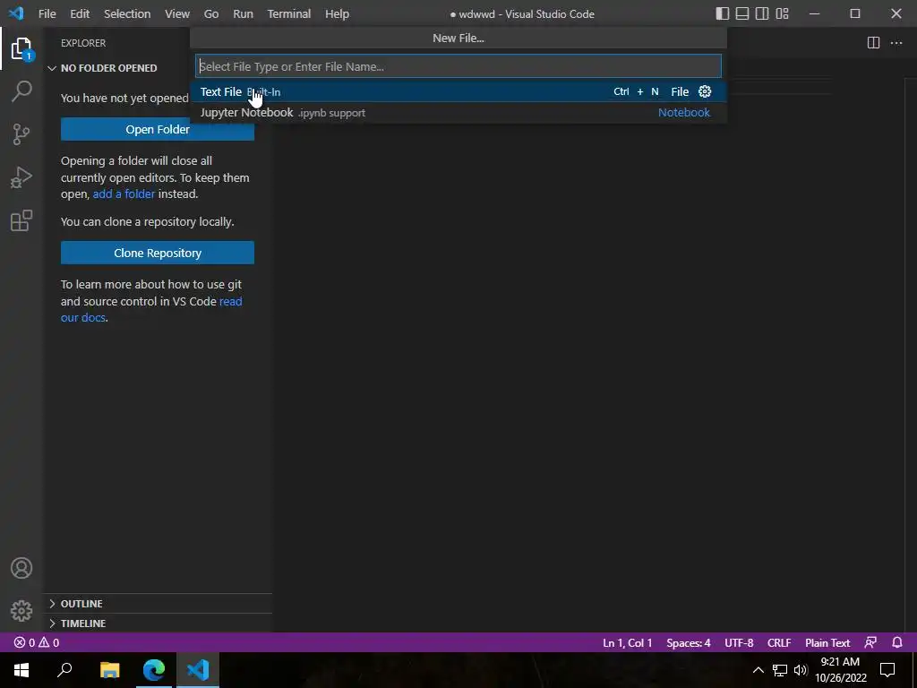Open the File menu
917x688 pixels.
47,13
